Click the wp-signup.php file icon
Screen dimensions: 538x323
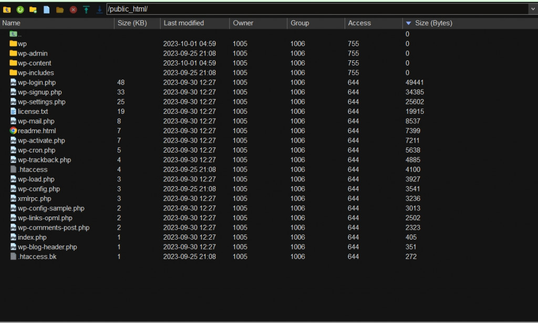[x=13, y=92]
